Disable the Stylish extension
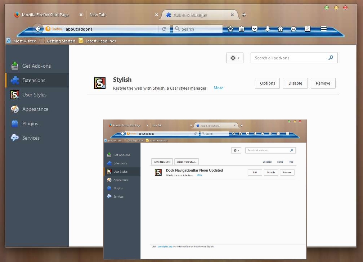 295,83
